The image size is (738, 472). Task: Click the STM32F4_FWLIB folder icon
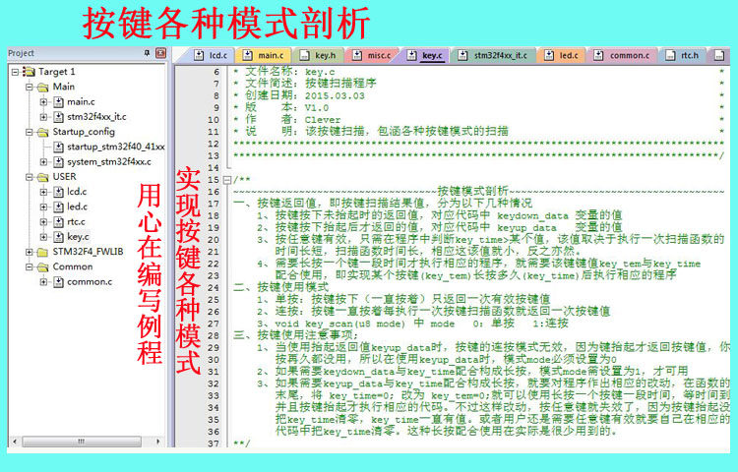43,252
